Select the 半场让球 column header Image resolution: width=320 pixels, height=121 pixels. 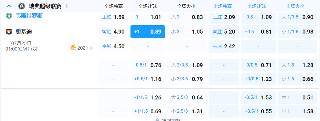257,6
